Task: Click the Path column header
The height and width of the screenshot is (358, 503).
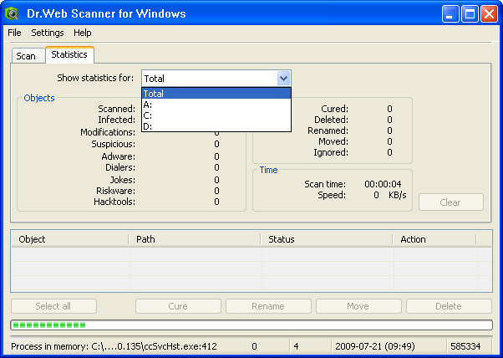Action: [x=195, y=239]
